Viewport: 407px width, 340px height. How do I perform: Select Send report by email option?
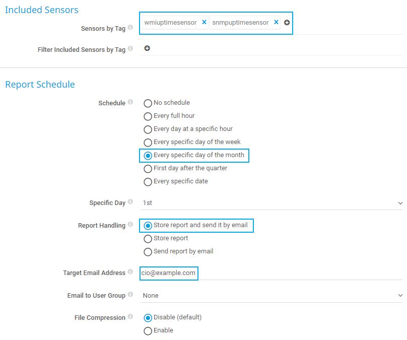148,252
